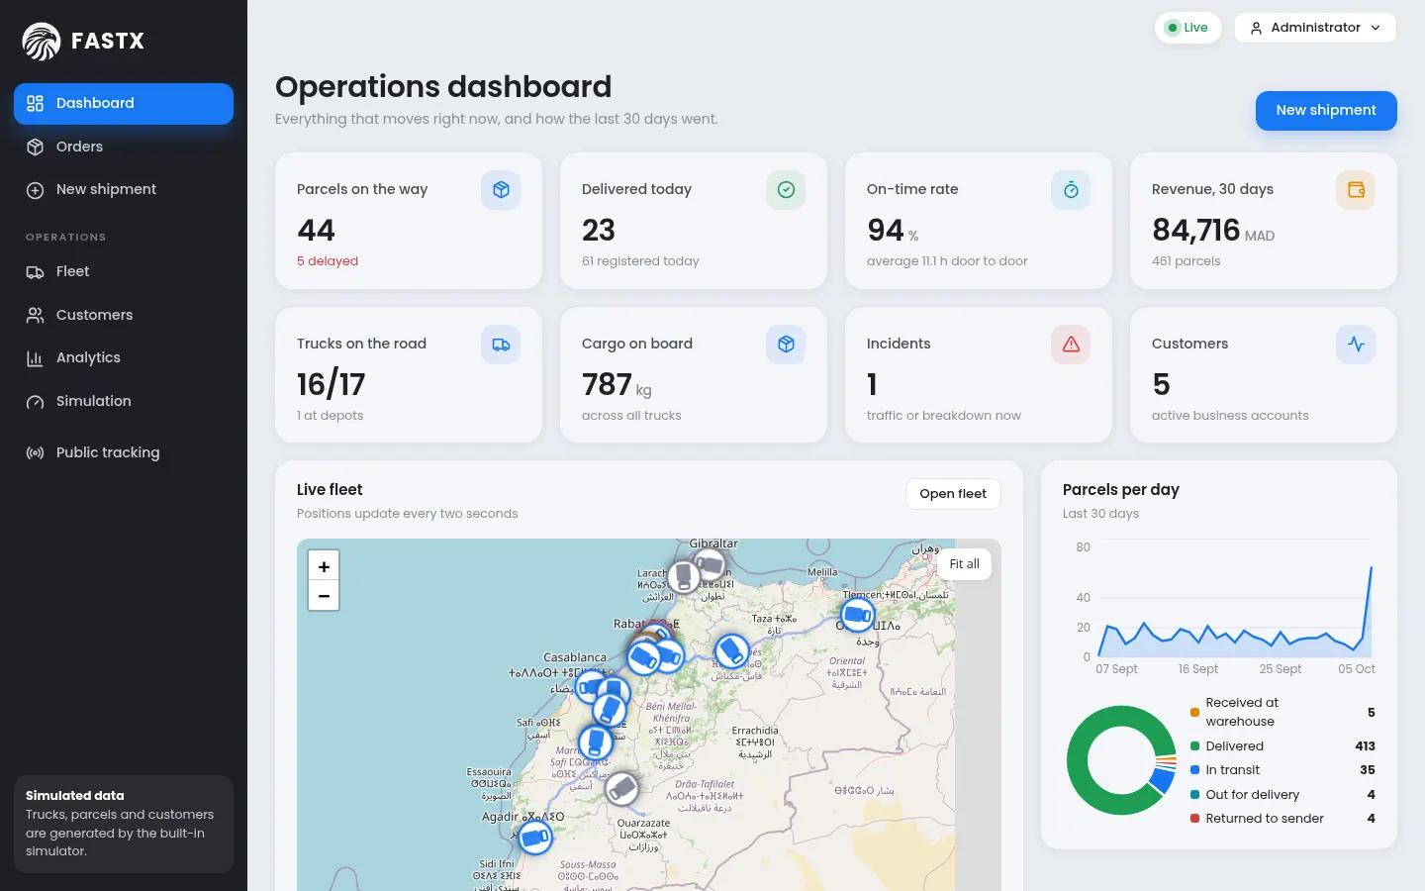Zoom out on the live fleet map
The height and width of the screenshot is (891, 1425).
(324, 596)
